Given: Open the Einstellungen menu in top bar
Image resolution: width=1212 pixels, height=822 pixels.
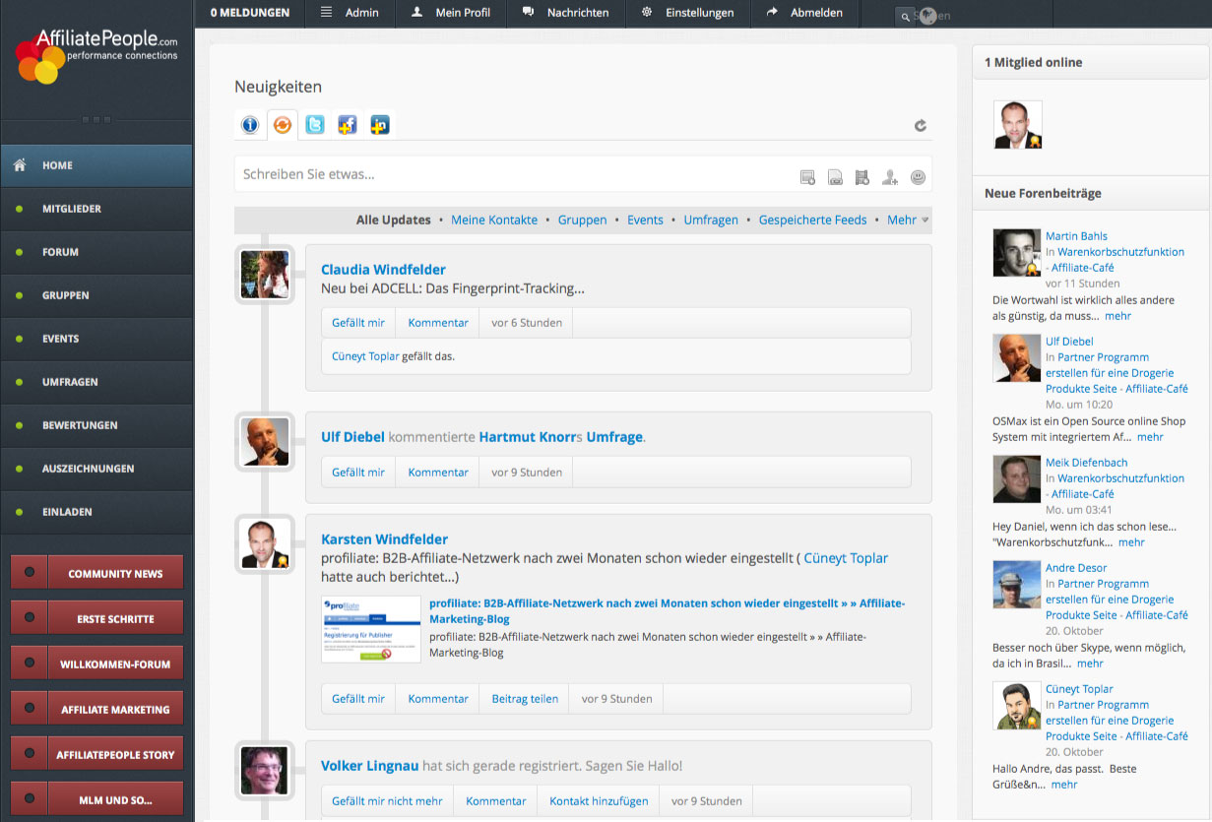Looking at the screenshot, I should 687,13.
